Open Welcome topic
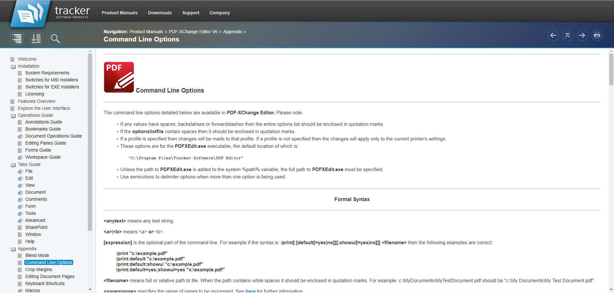The height and width of the screenshot is (293, 614). click(27, 59)
